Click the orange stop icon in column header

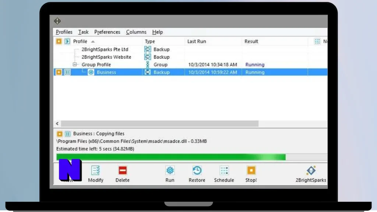59,41
